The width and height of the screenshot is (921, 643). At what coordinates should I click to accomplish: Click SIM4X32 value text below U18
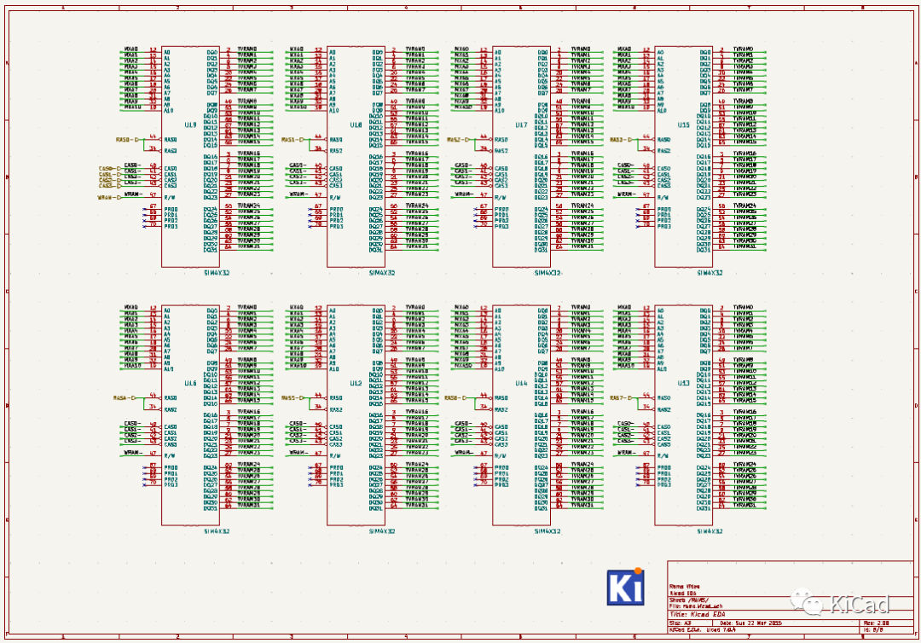coord(382,273)
